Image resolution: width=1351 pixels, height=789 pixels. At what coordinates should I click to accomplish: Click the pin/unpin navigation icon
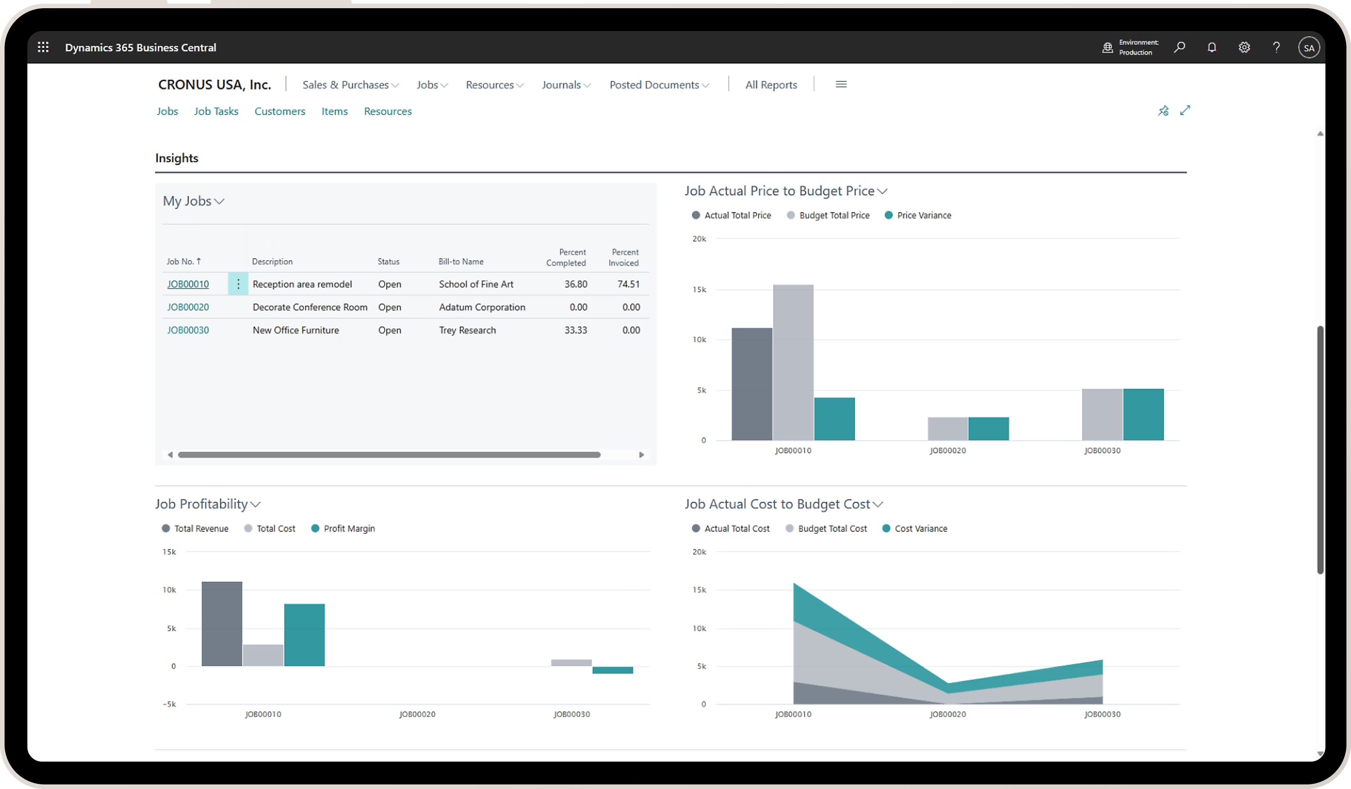click(1163, 110)
